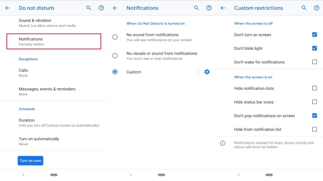Uncheck Don't turn on screen checkbox
323x181 pixels.
[x=314, y=35]
